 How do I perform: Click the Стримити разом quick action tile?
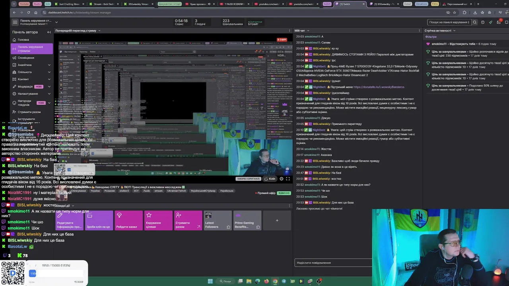pyautogui.click(x=188, y=220)
